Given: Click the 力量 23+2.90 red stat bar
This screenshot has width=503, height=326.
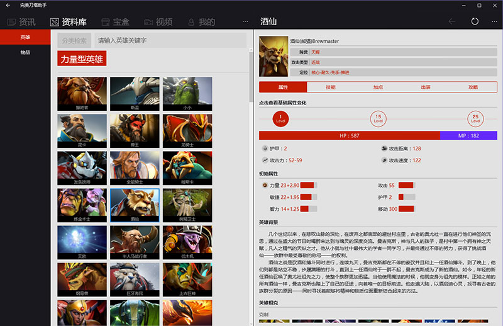Looking at the screenshot, I should point(309,185).
